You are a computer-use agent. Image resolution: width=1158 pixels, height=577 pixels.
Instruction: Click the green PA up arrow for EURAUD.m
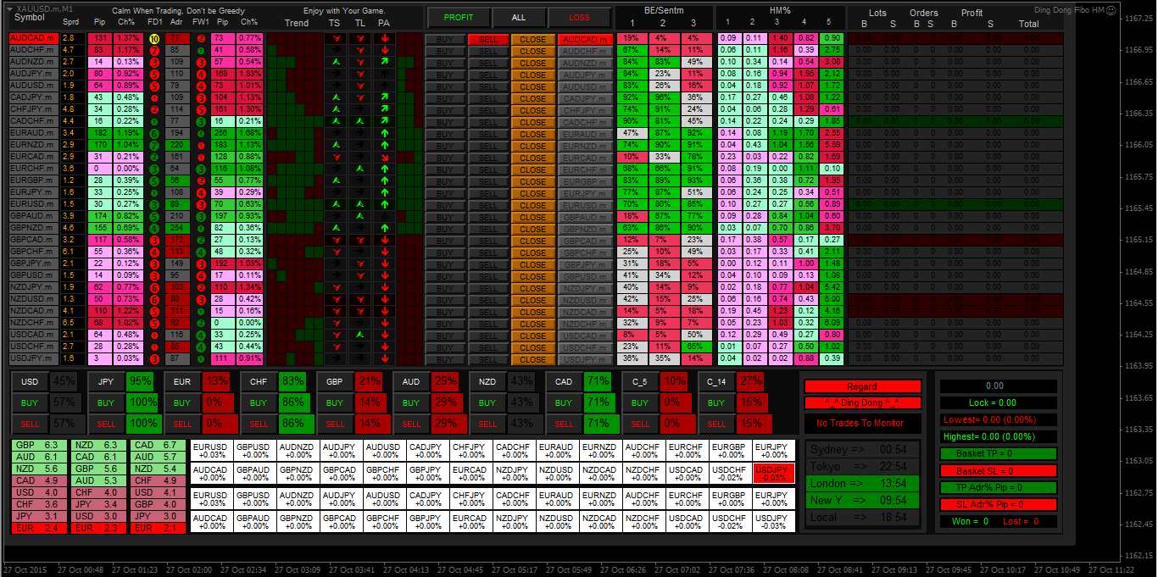(x=384, y=133)
